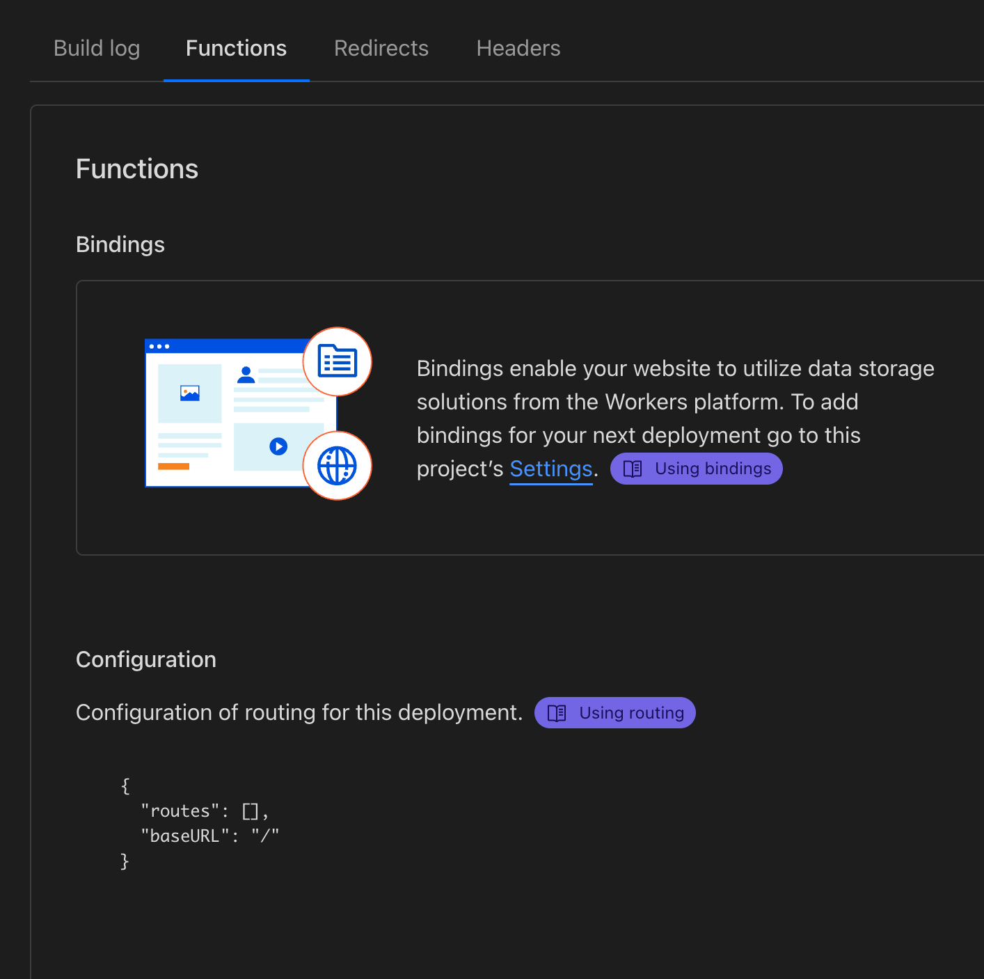This screenshot has height=979, width=984.
Task: Click the three window dots in the illustration
Action: point(159,346)
